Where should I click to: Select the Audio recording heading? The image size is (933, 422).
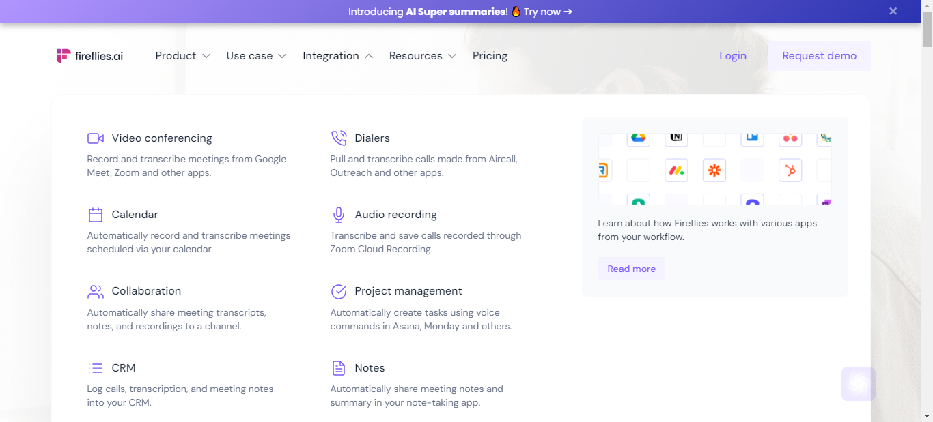pos(395,215)
